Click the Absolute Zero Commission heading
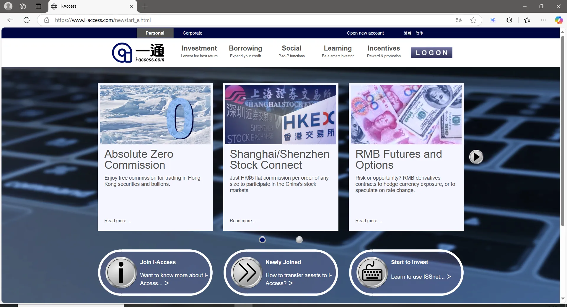The width and height of the screenshot is (567, 307). point(139,160)
